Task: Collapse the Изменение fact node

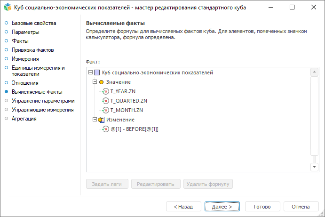Action: pyautogui.click(x=95, y=120)
